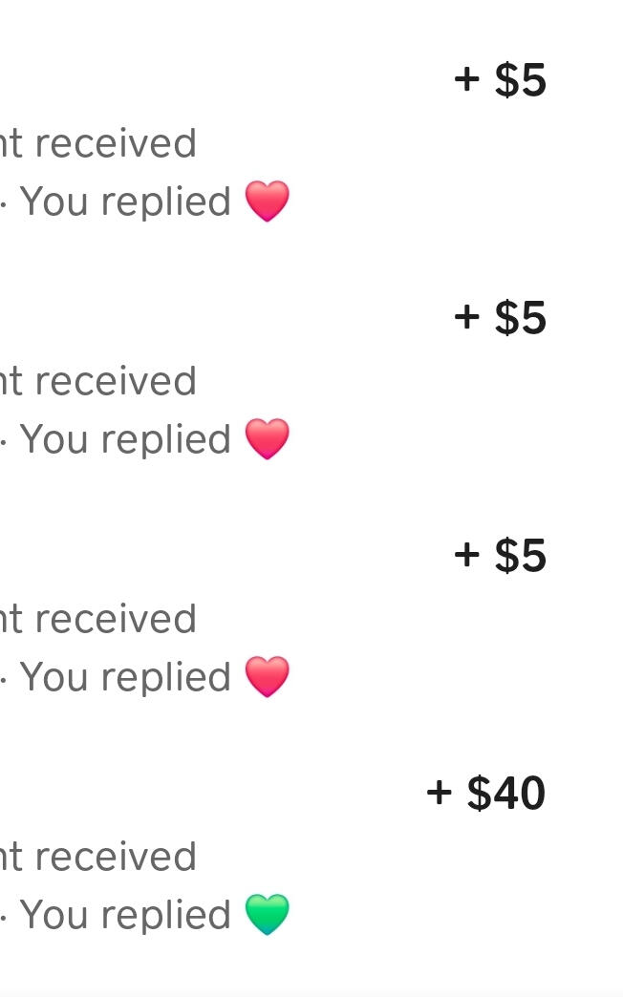Image resolution: width=623 pixels, height=997 pixels.
Task: Select "You replied" text in third payment
Action: 125,678
